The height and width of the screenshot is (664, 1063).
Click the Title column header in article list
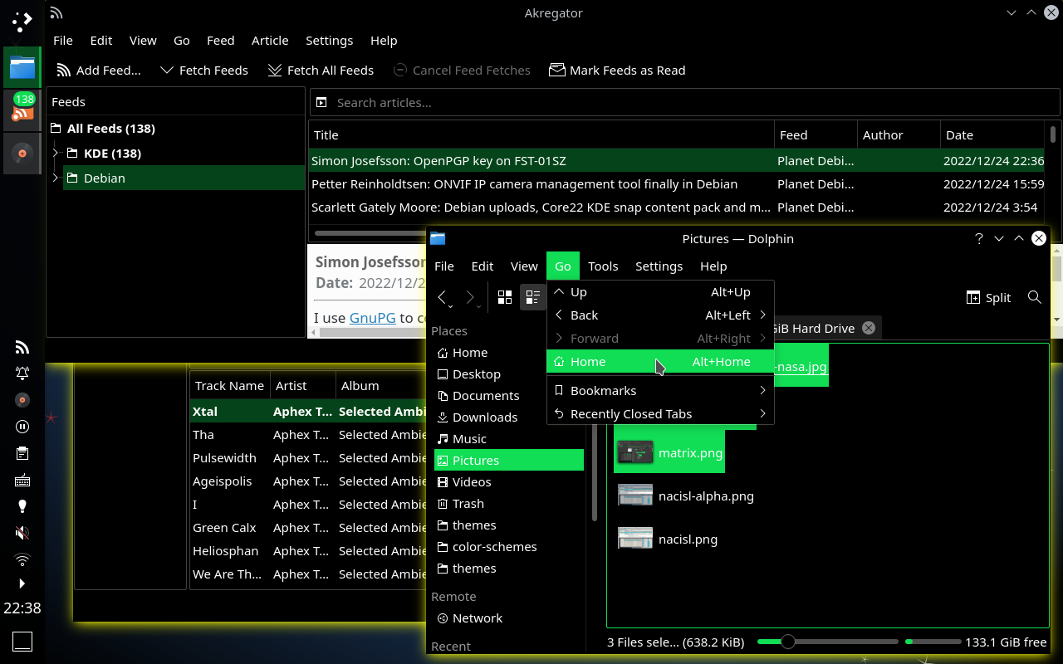tap(541, 134)
